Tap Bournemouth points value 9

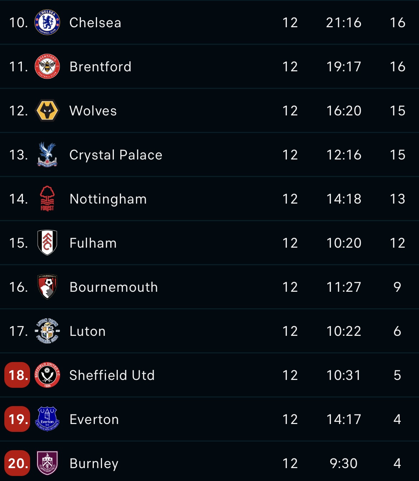pos(397,287)
